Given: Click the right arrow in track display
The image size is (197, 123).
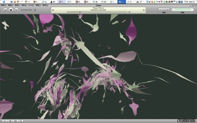Looking at the screenshot, I should [144, 10].
